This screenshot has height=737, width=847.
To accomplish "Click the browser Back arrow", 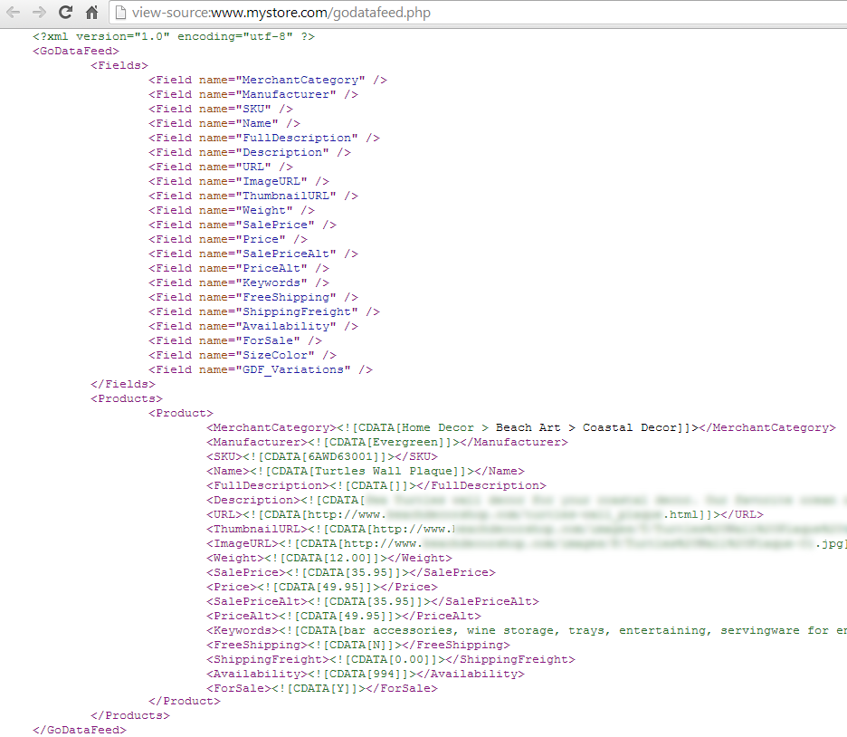I will (13, 13).
